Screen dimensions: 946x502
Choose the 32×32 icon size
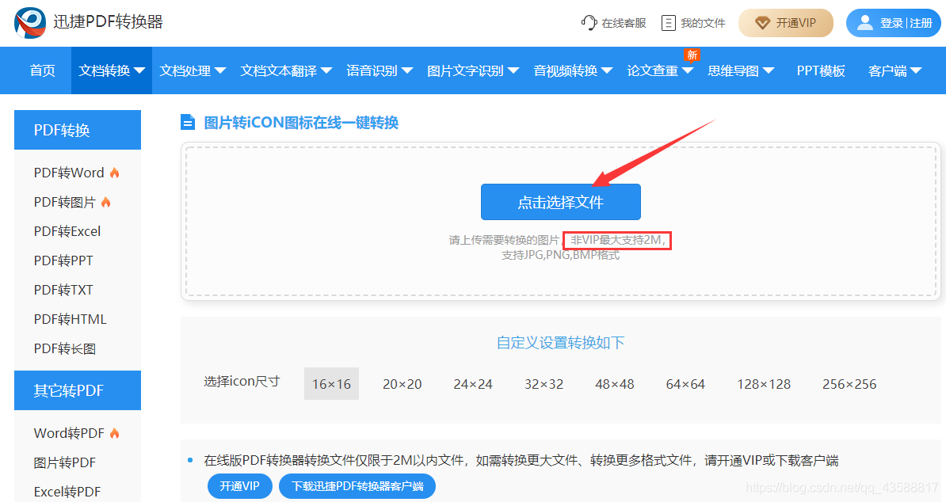(544, 384)
